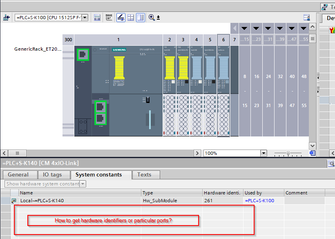Click the Used by column header
Viewport: 335px width, 239px height.
pos(264,193)
